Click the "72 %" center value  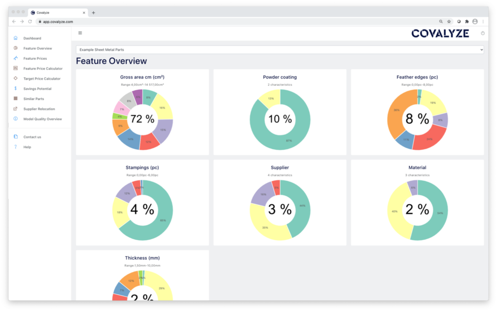(142, 119)
